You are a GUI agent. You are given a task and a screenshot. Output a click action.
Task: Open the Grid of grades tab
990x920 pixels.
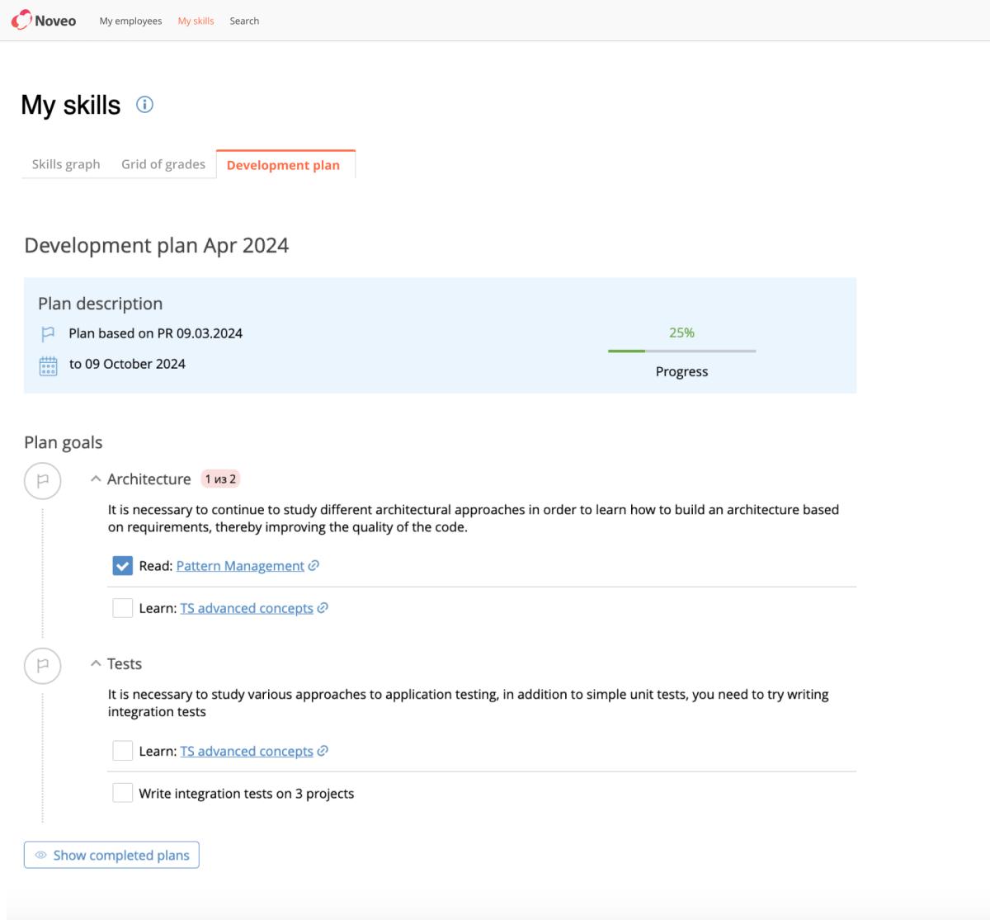click(x=163, y=164)
